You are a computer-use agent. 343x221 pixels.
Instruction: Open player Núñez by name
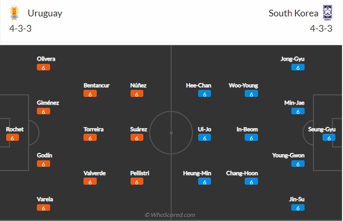click(139, 86)
